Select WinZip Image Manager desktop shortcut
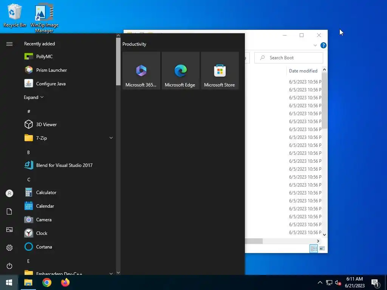Image resolution: width=387 pixels, height=290 pixels. pyautogui.click(x=44, y=18)
